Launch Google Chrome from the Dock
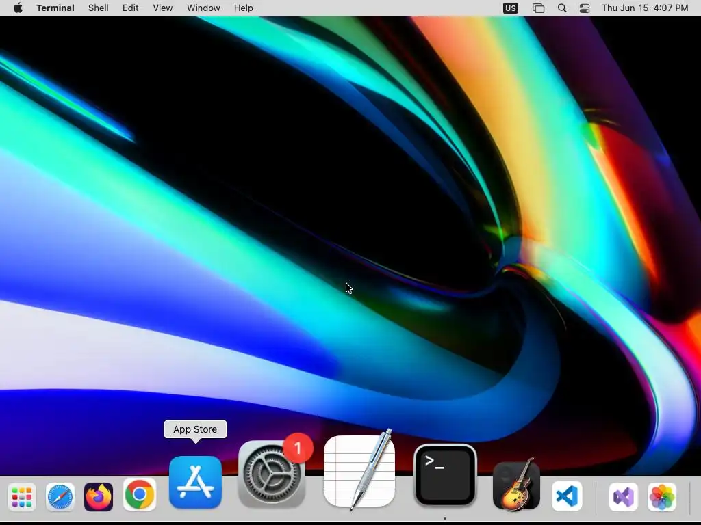Screen dimensions: 701x525 [x=140, y=494]
